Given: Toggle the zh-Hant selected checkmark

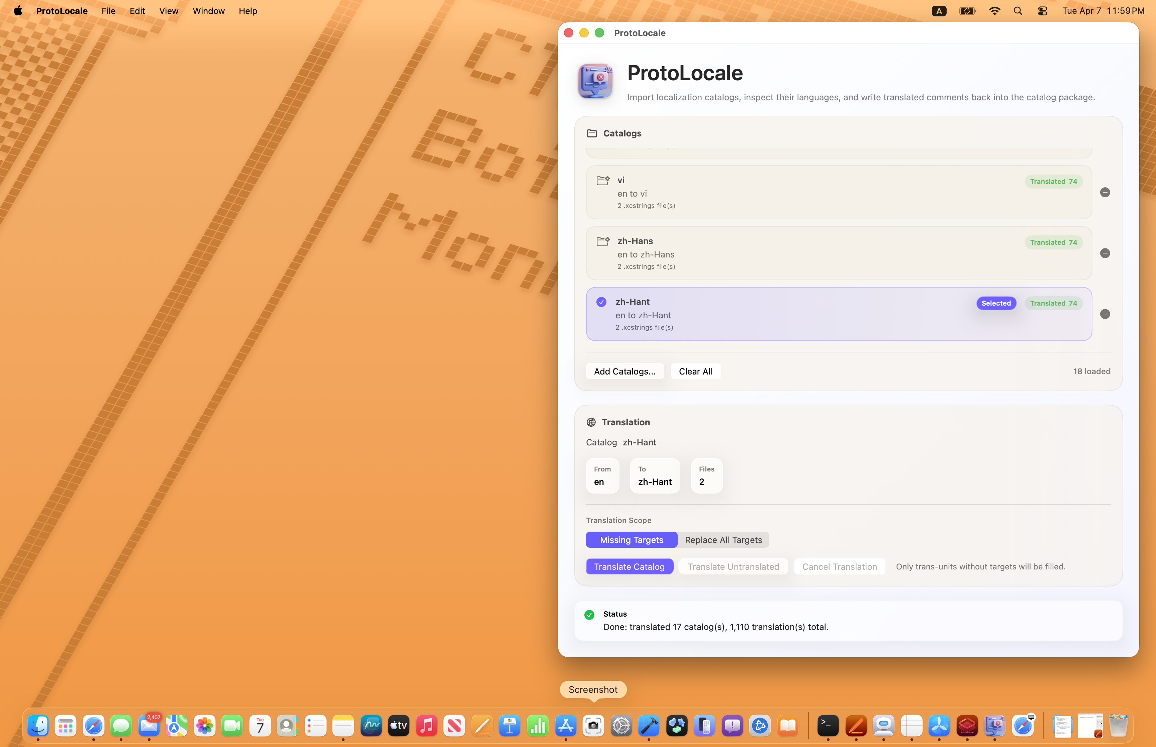Looking at the screenshot, I should (601, 302).
